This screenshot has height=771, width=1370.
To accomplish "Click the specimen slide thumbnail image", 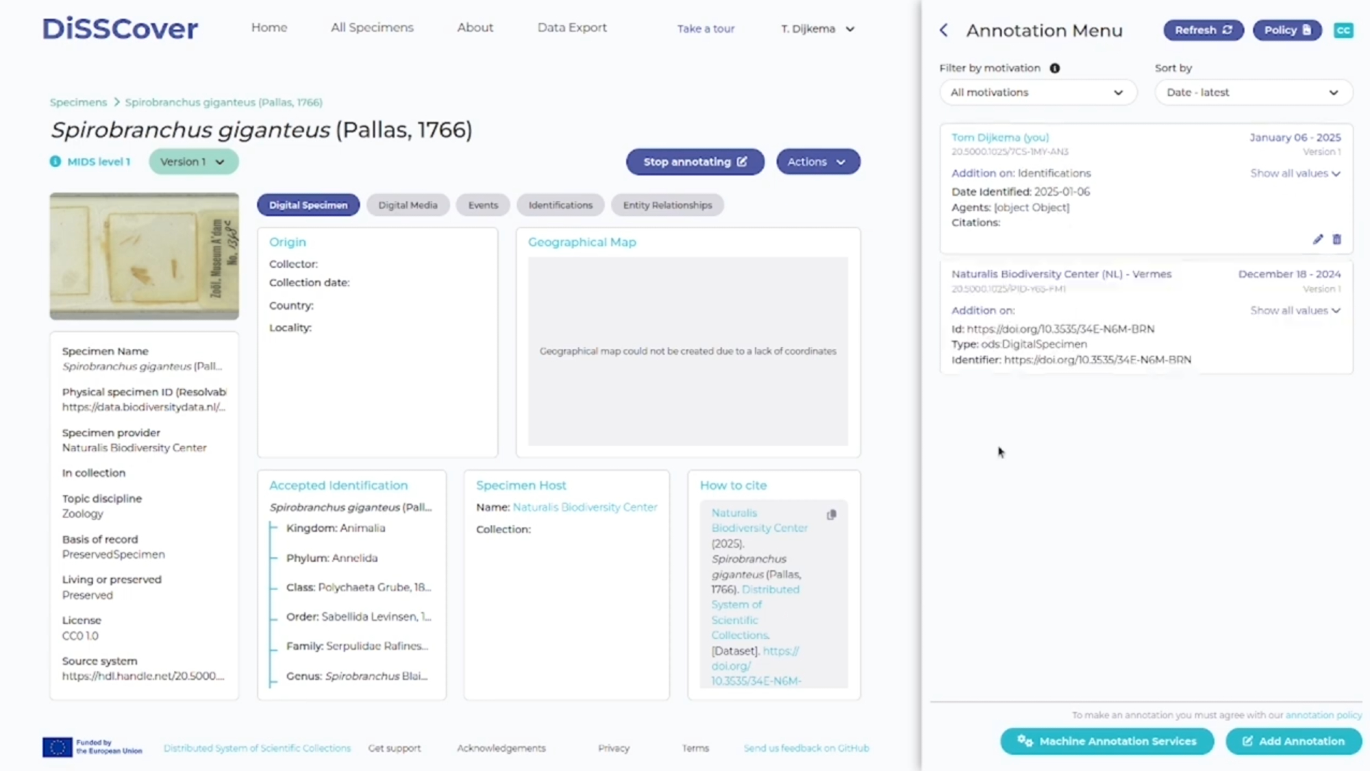I will (x=144, y=256).
